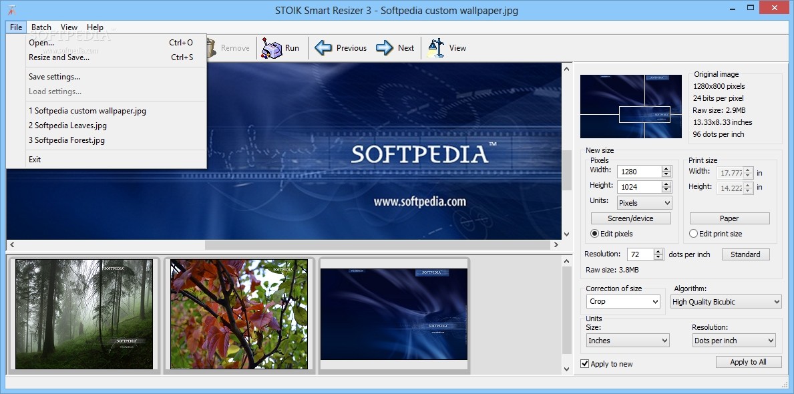Screen dimensions: 794x394
Task: Open the Help menu
Action: pos(95,27)
